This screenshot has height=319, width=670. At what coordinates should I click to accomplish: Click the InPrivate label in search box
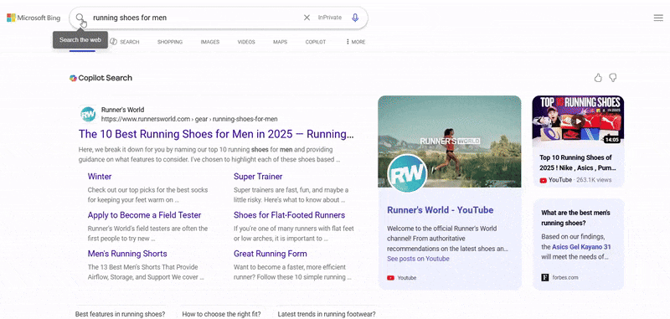click(x=330, y=18)
